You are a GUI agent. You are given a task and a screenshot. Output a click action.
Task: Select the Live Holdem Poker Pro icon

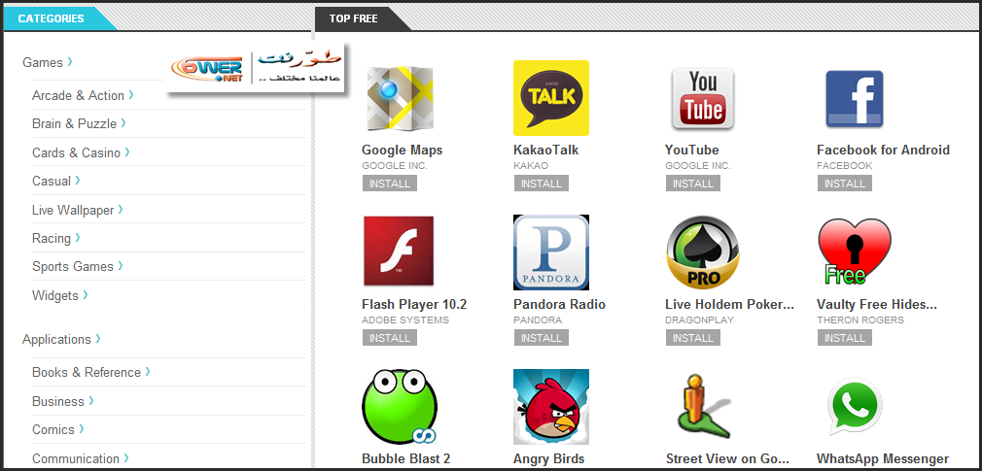pyautogui.click(x=703, y=252)
